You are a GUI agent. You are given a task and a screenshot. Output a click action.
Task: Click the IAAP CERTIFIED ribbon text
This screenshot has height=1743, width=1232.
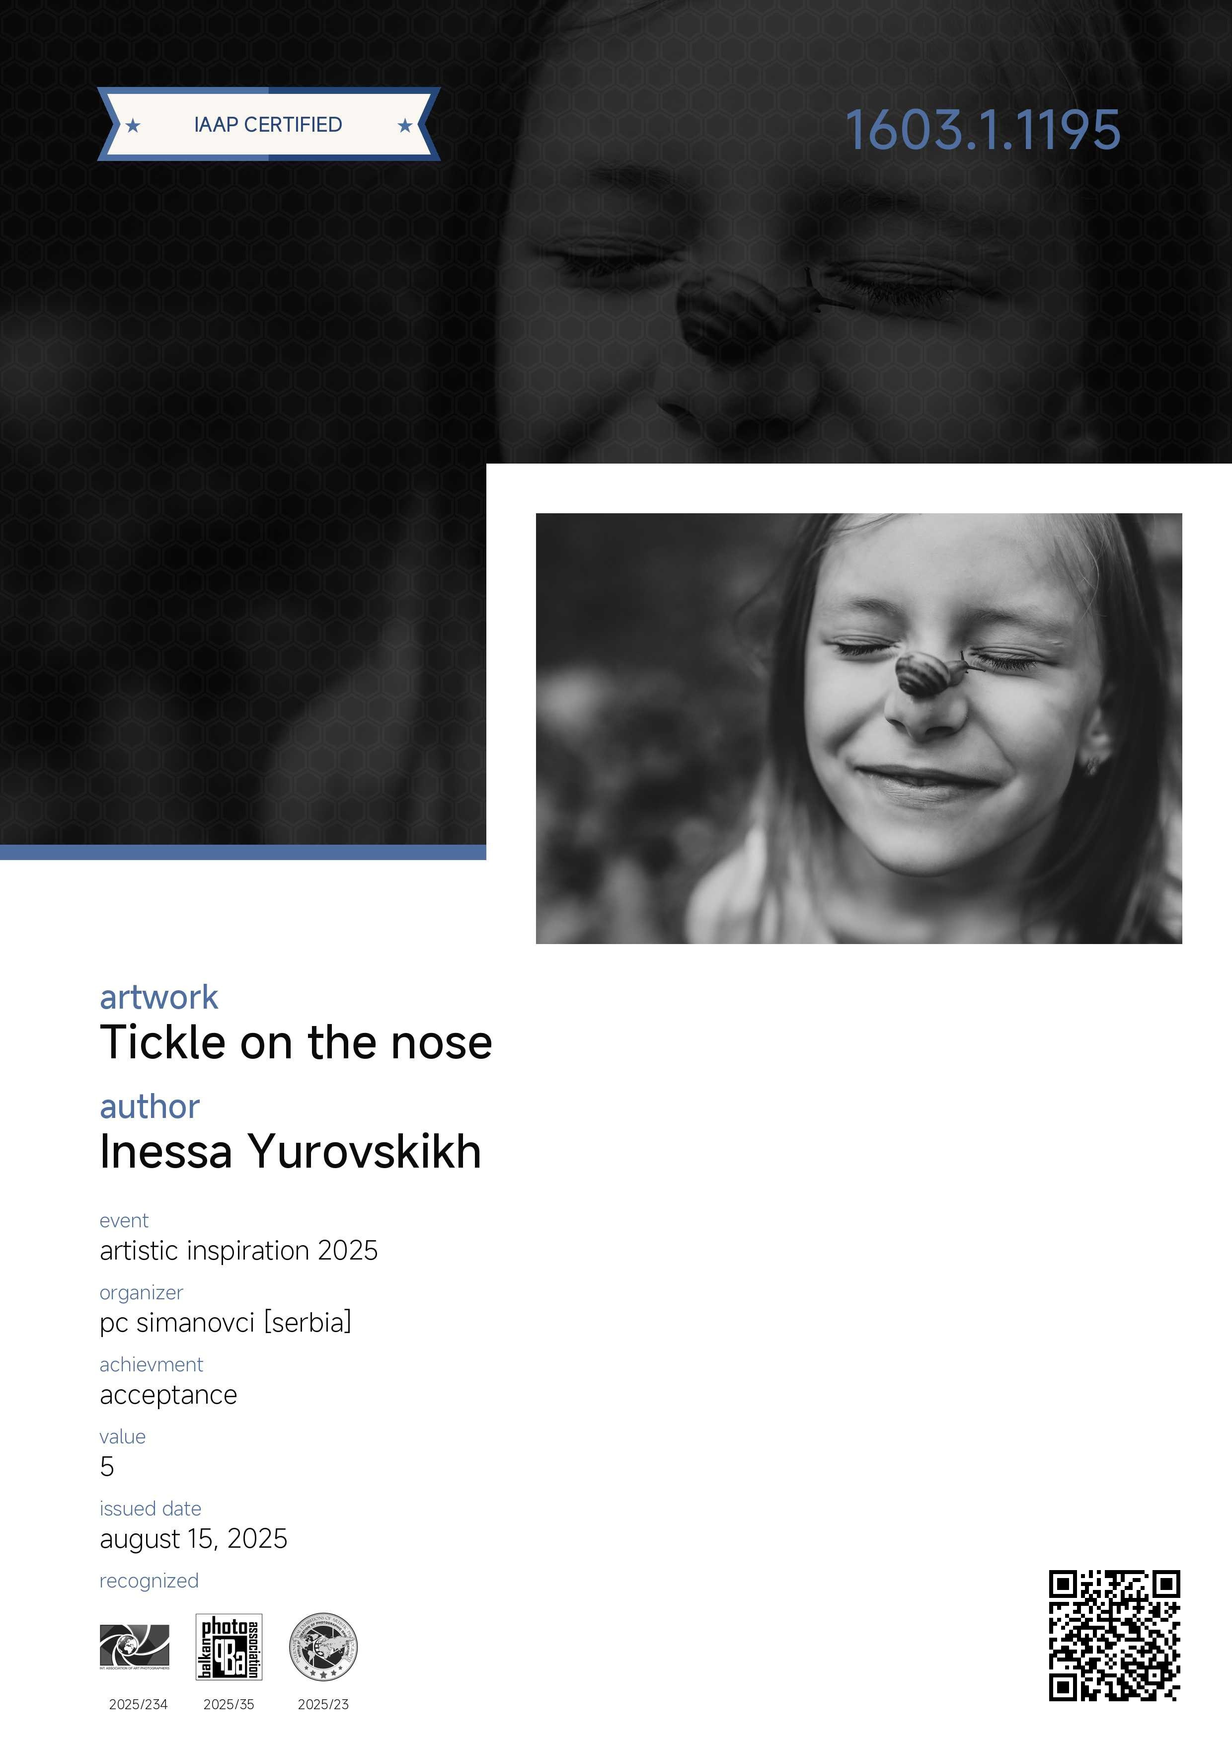pyautogui.click(x=268, y=125)
